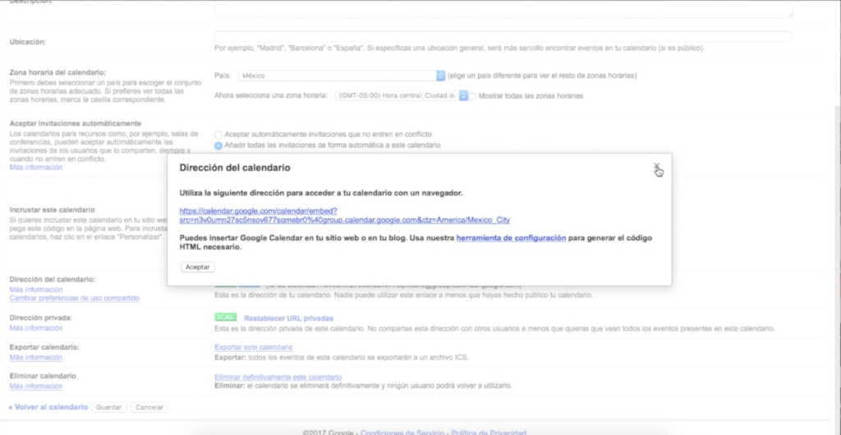Screen dimensions: 841x435
Task: Open Cambiar preferencias de uso compartido
Action: 74,298
